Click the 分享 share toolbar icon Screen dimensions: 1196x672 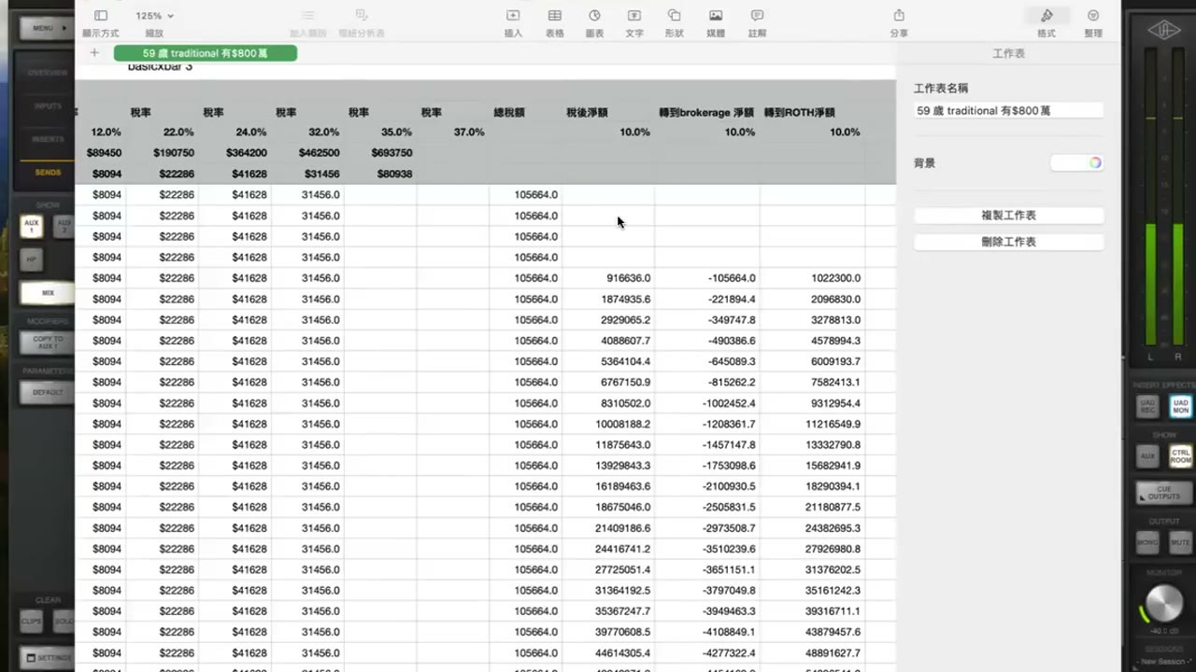coord(899,16)
